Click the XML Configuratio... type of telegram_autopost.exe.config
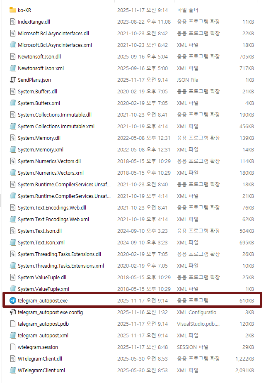 [198, 312]
